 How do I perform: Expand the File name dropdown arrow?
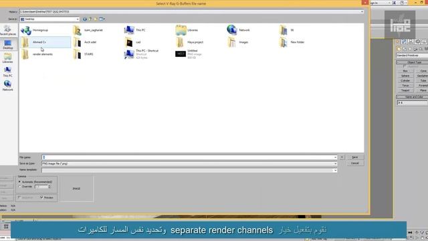tap(335, 157)
